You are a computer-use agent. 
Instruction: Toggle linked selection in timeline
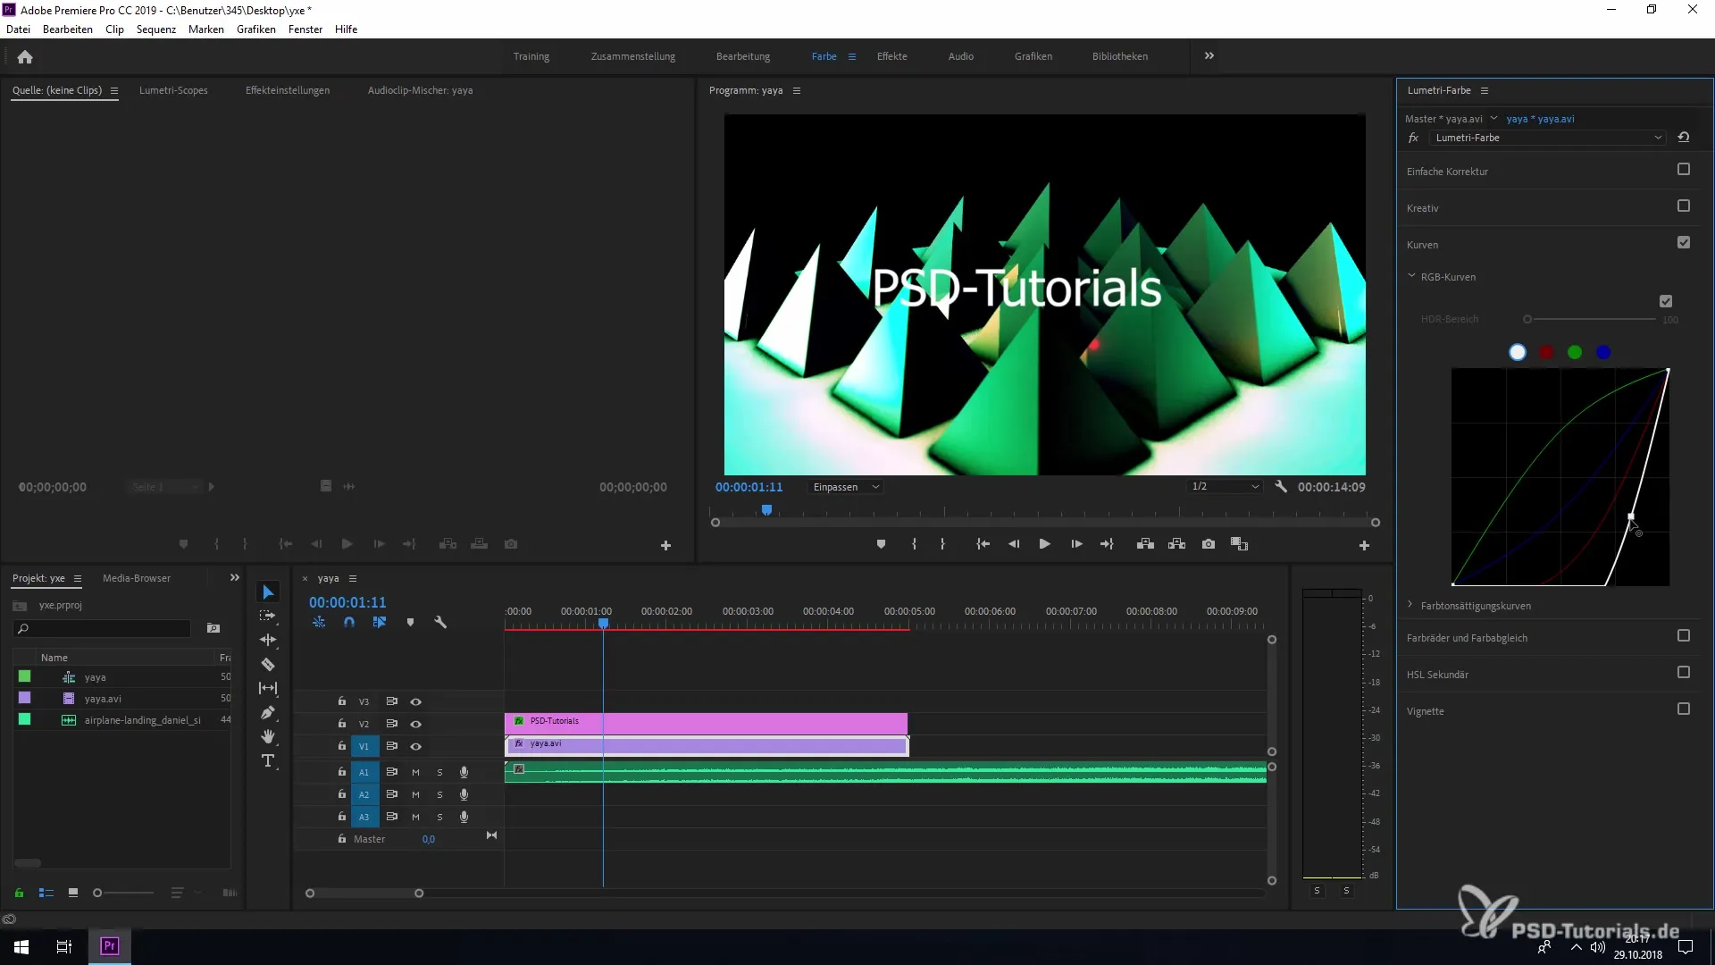tap(380, 622)
